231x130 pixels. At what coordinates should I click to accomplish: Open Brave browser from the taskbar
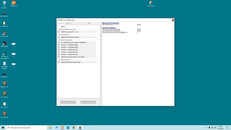pyautogui.click(x=62, y=127)
